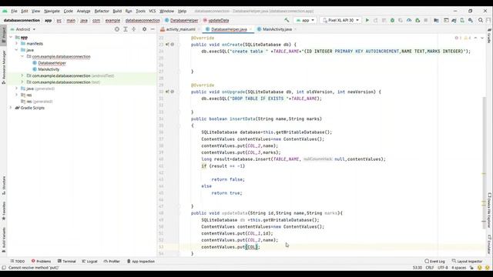Open the TODO tool window
The height and width of the screenshot is (277, 493).
(x=17, y=262)
